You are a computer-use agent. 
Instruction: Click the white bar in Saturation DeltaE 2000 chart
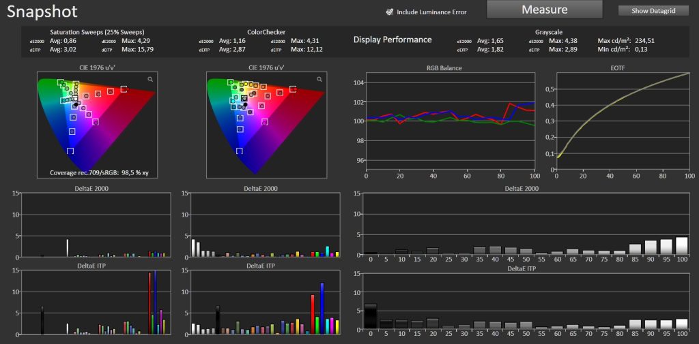click(x=68, y=249)
